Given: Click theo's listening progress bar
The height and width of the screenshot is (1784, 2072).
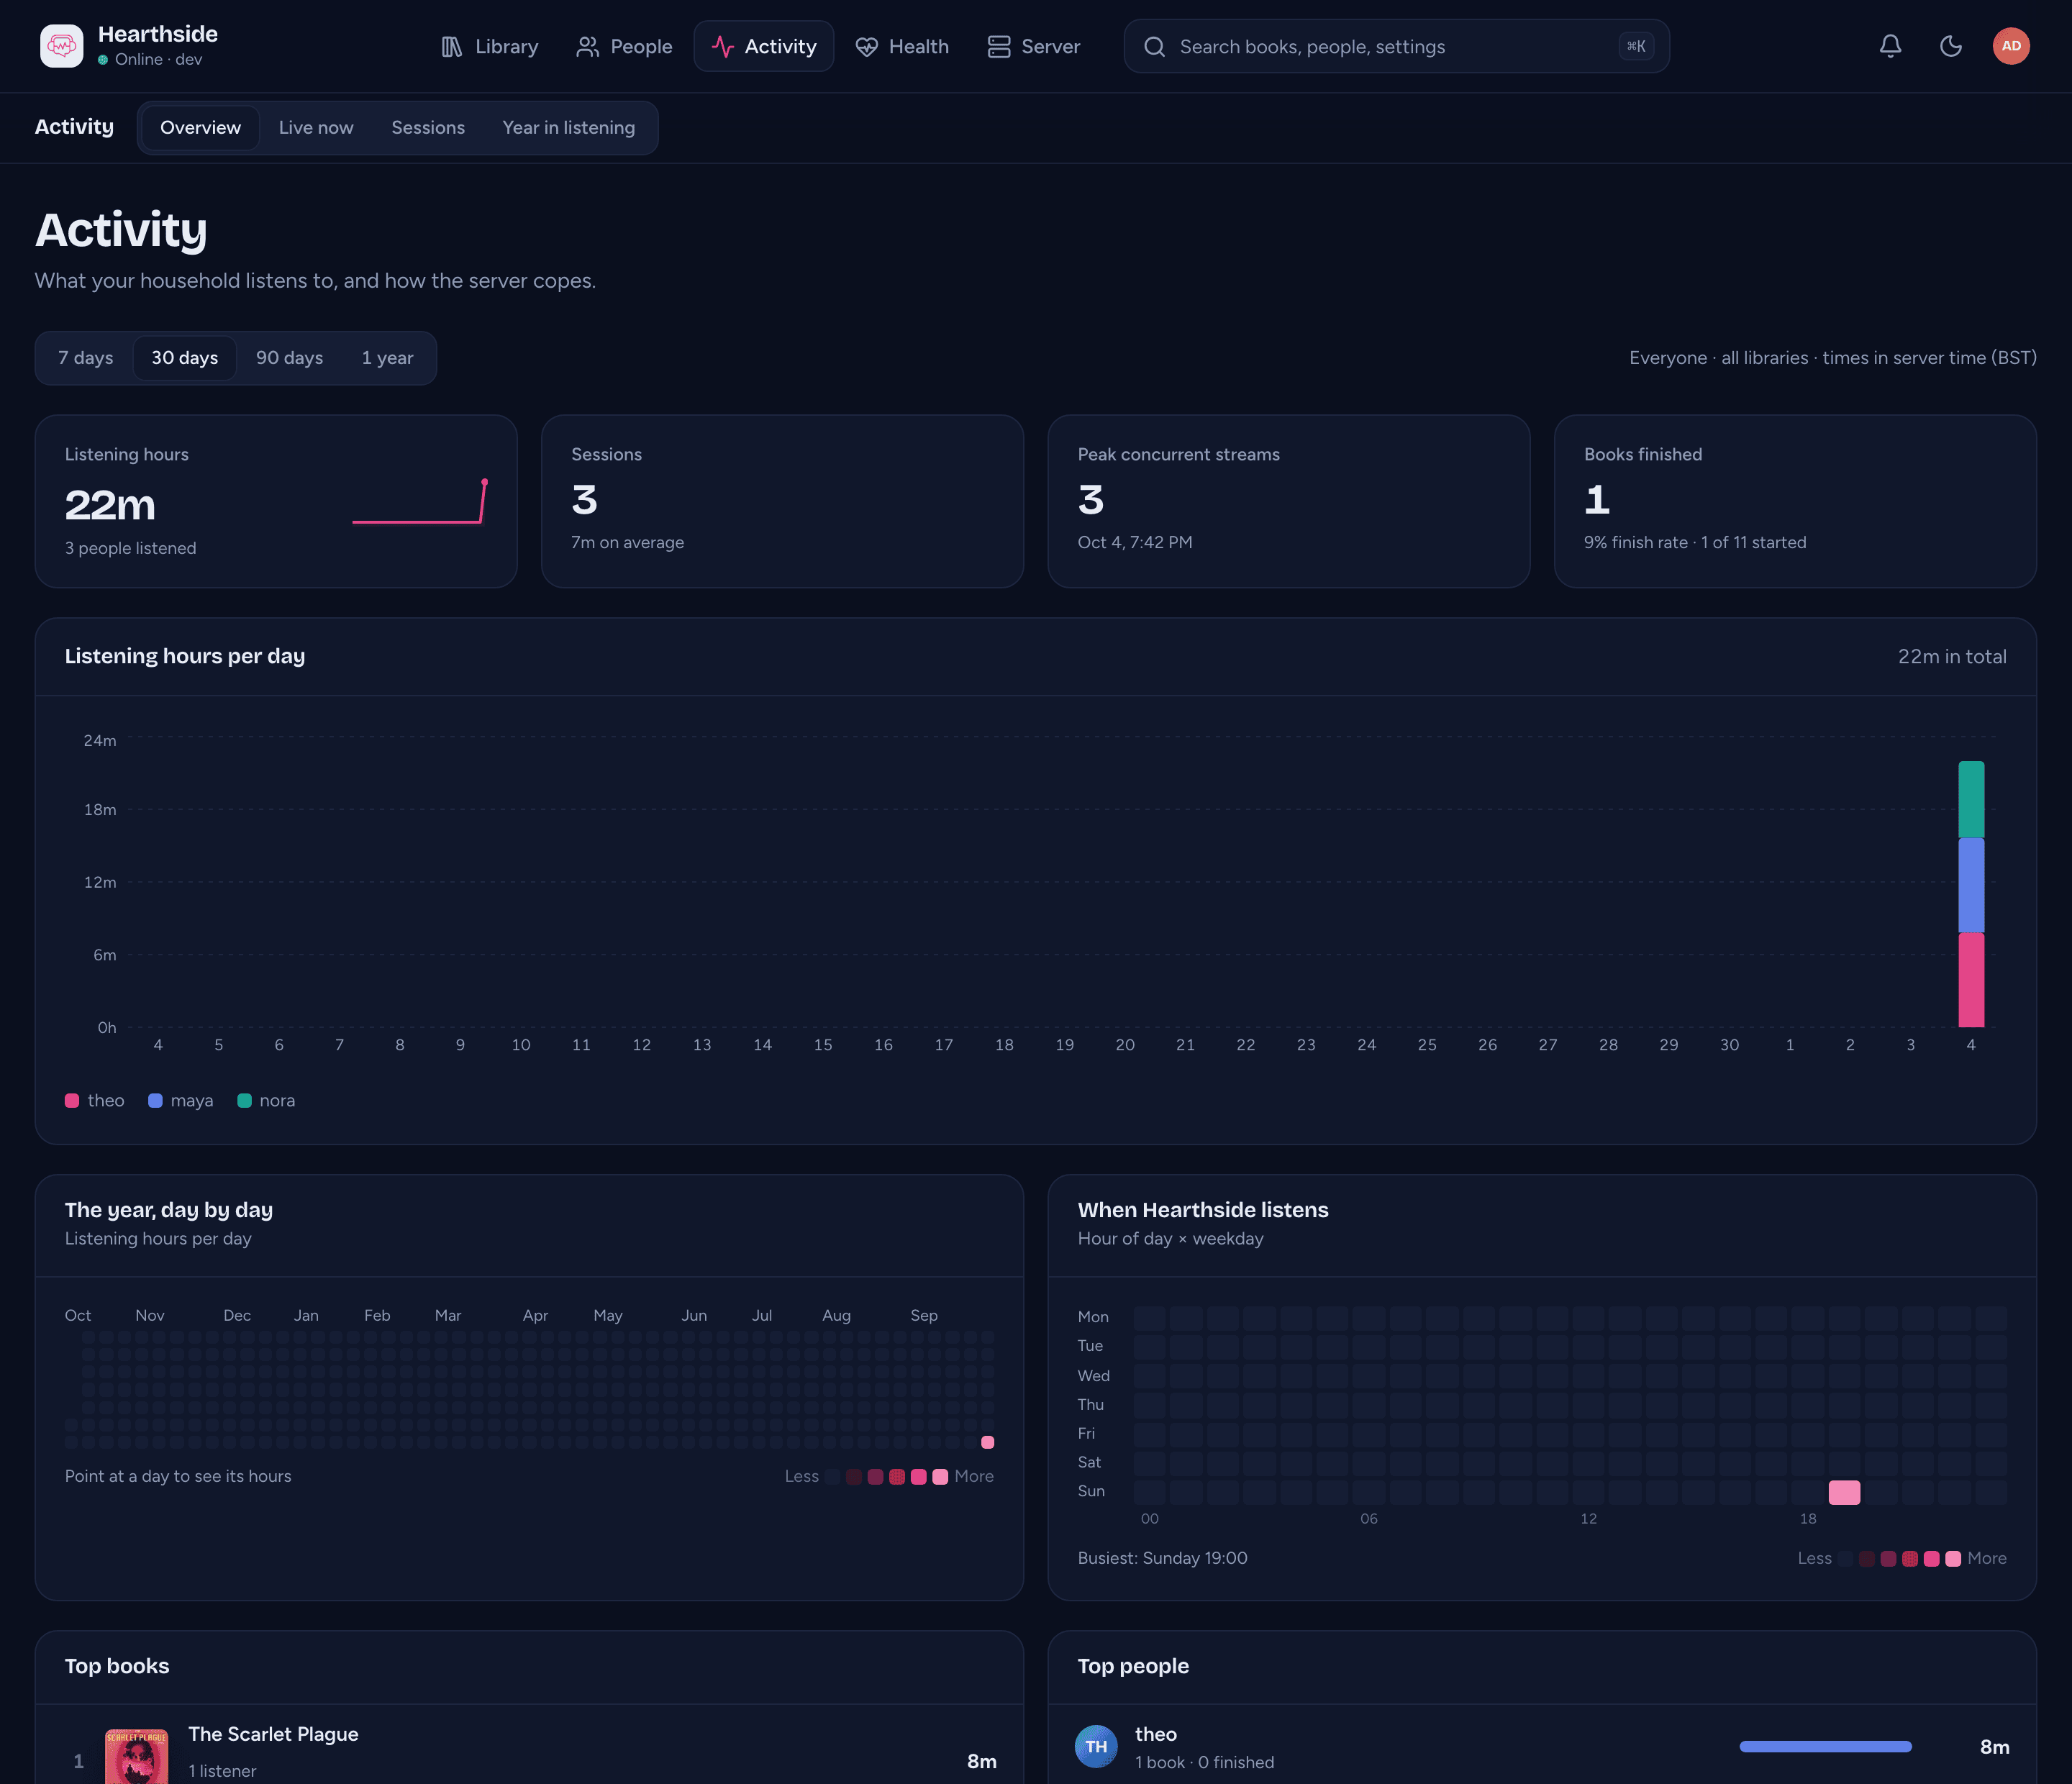Looking at the screenshot, I should tap(1825, 1746).
